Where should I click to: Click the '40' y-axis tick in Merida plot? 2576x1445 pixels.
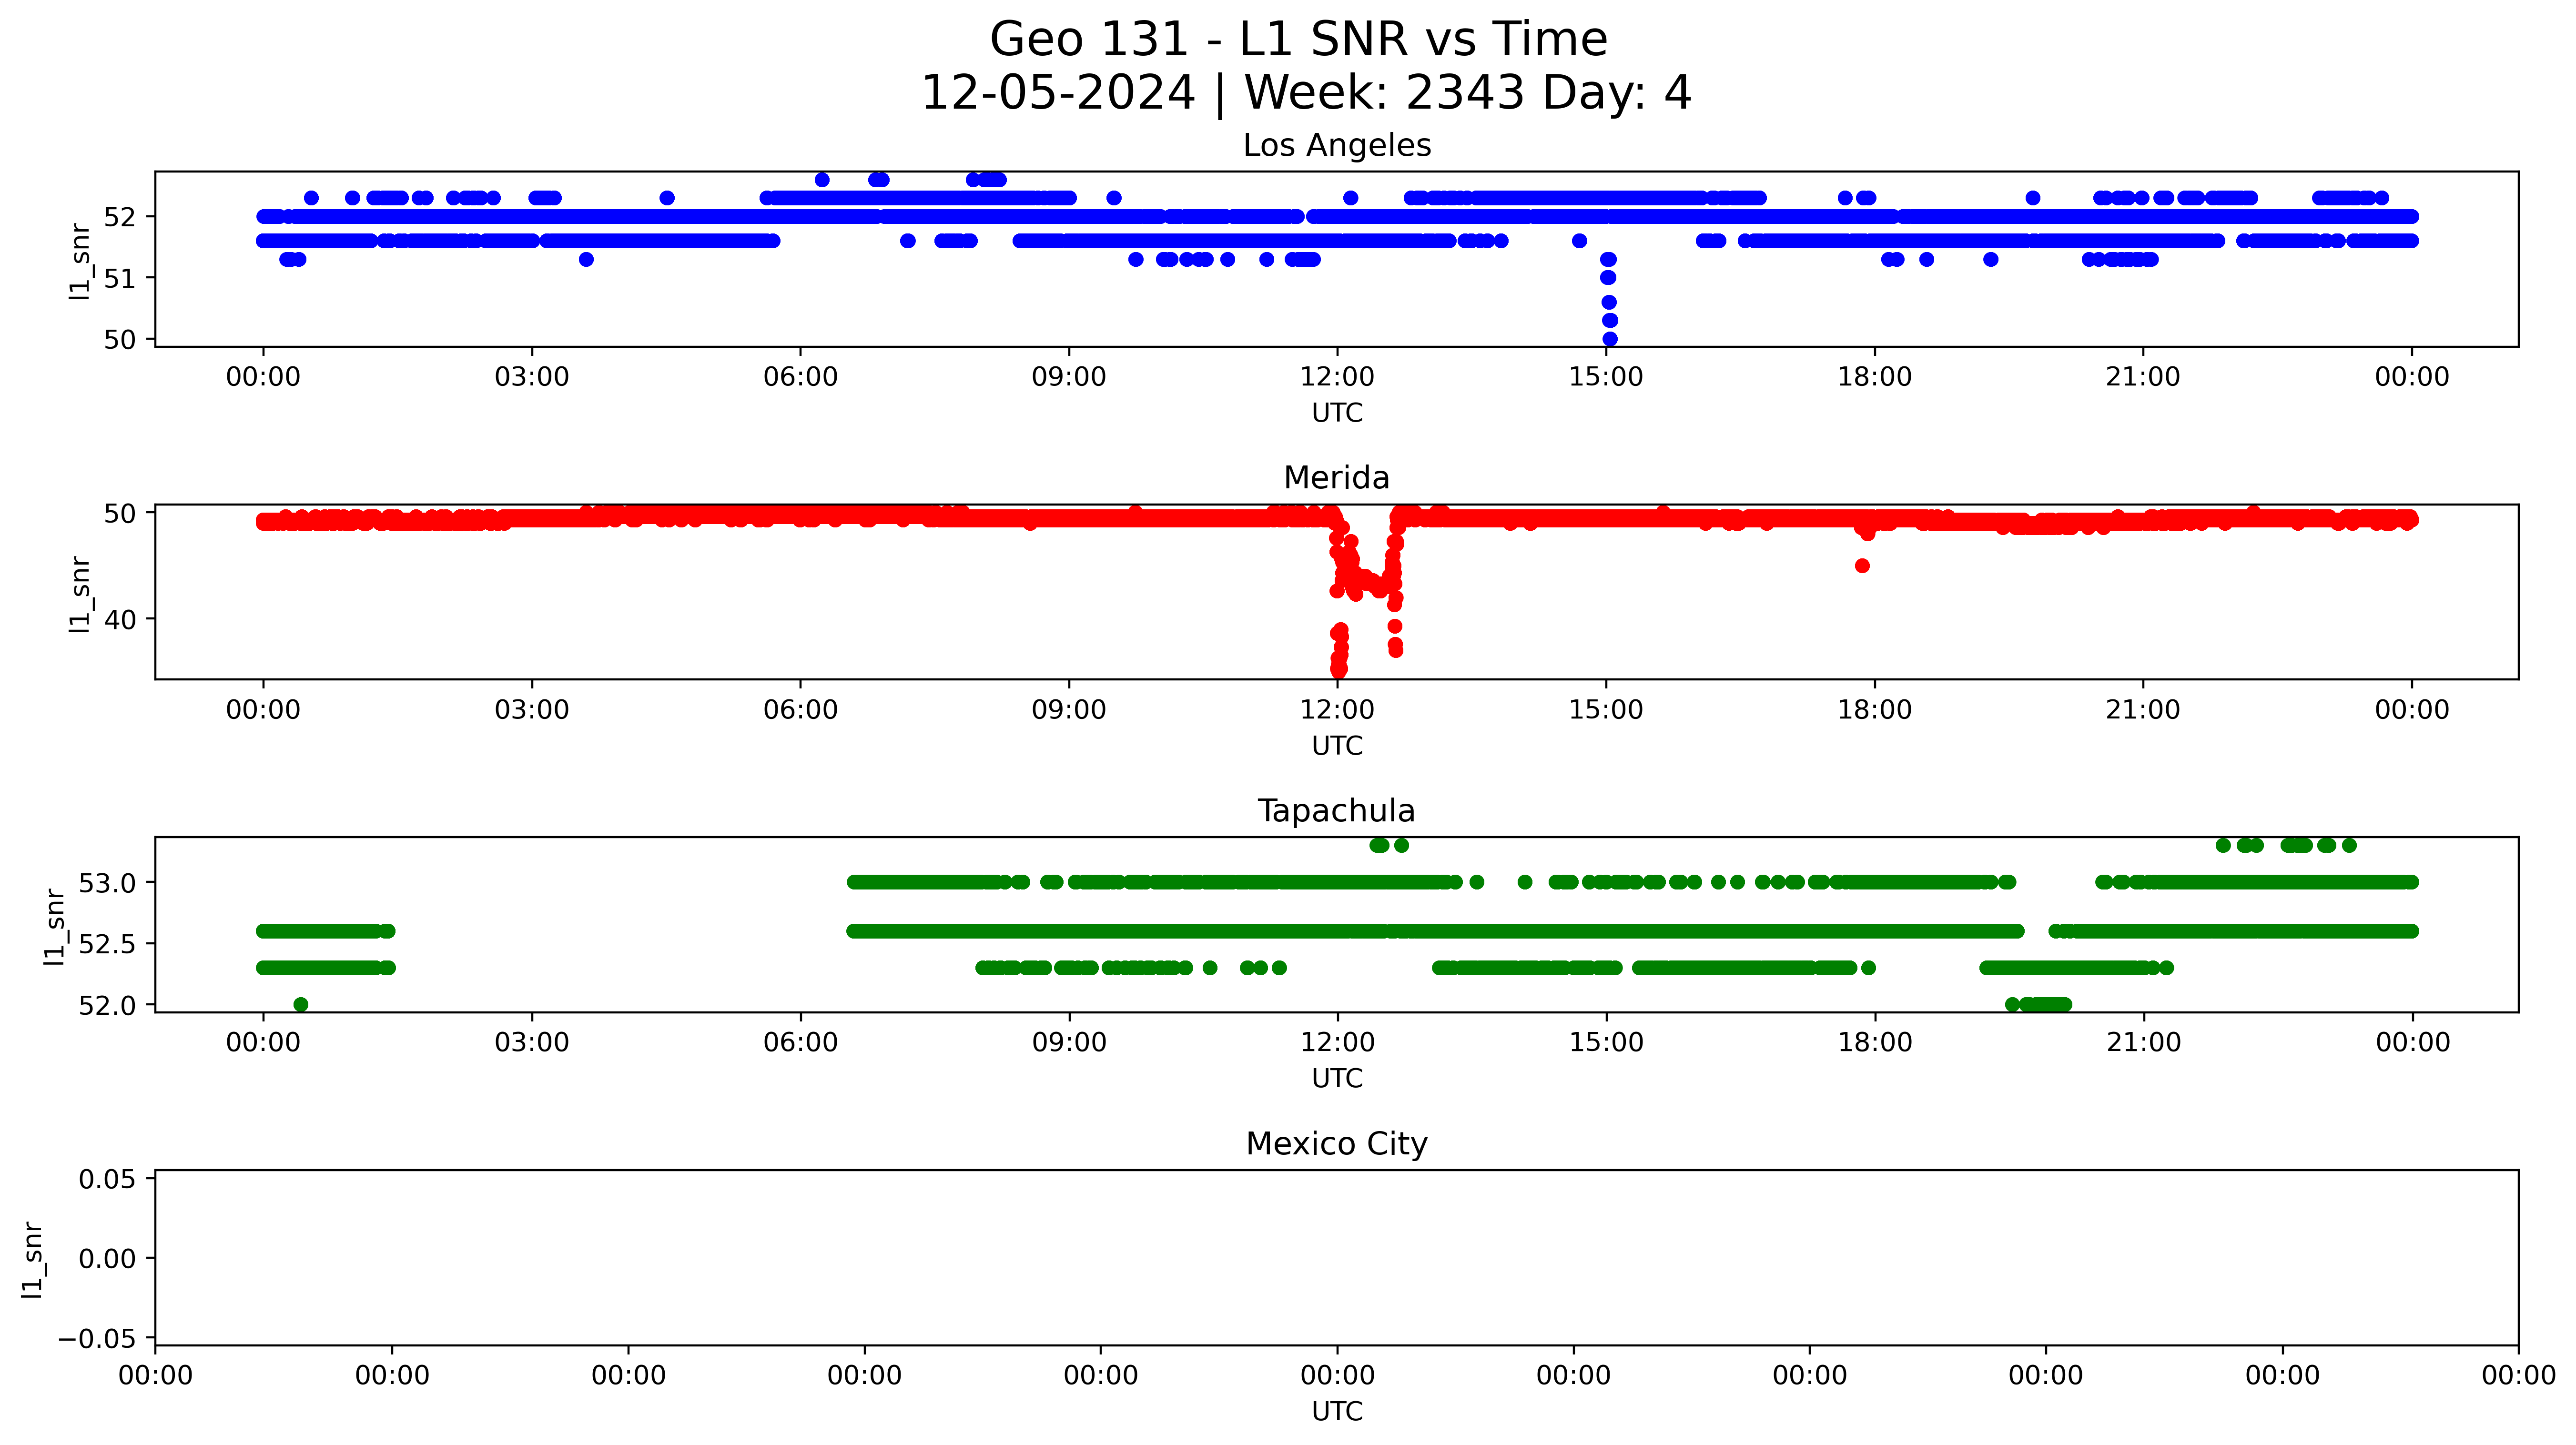(120, 620)
